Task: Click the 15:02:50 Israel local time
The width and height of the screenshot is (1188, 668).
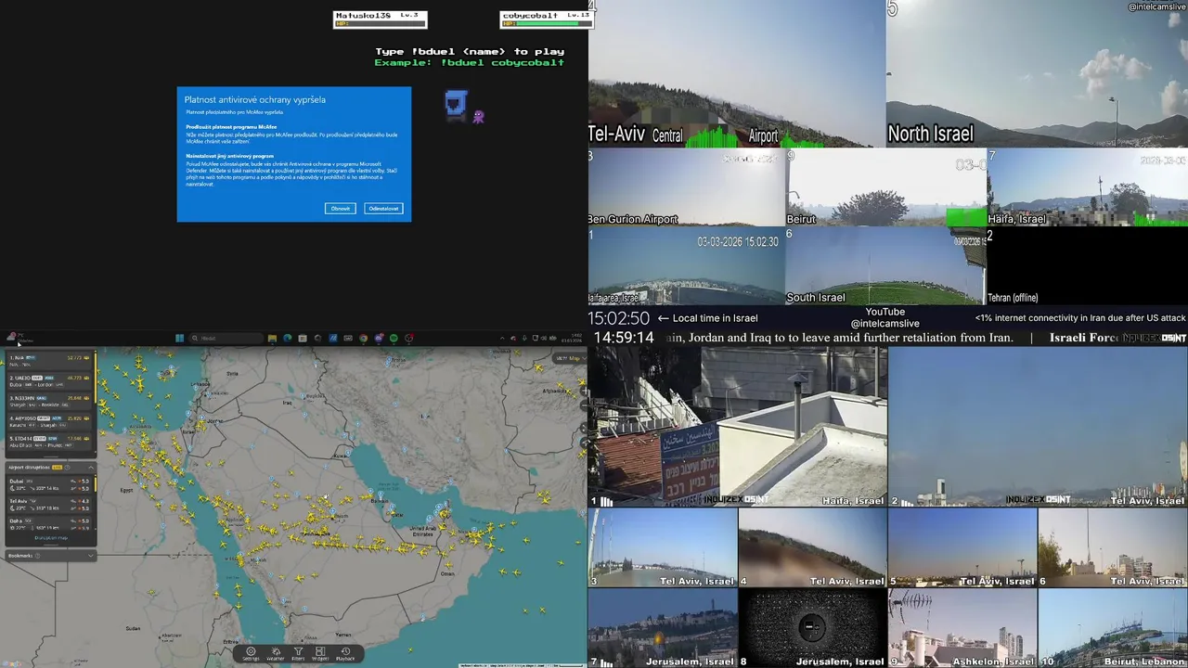Action: 619,318
